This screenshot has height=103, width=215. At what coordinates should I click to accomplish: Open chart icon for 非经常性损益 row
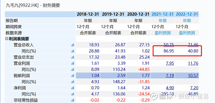click(x=73, y=100)
